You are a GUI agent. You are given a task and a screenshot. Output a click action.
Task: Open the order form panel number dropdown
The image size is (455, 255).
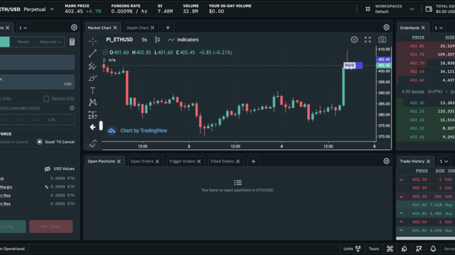click(x=23, y=28)
